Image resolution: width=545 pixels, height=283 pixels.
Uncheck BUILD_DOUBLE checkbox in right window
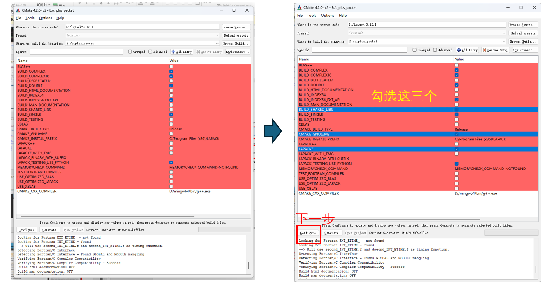point(457,85)
